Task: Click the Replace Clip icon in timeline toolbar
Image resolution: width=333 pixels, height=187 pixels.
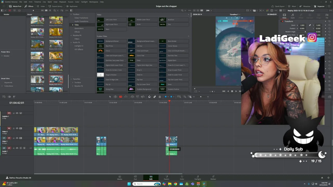Action: [143, 97]
